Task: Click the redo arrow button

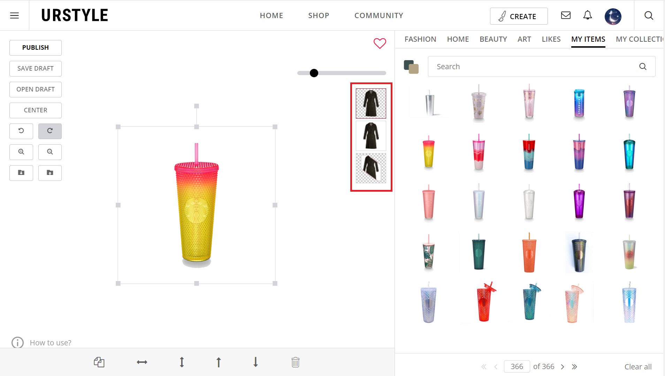Action: (50, 131)
